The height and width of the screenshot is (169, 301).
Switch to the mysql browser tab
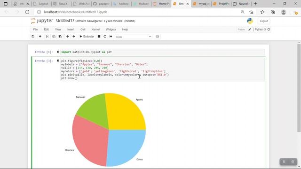(x=201, y=4)
